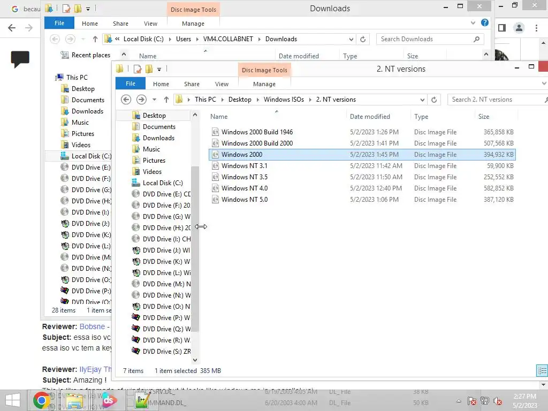Expand address bar history in Downloads
548x411 pixels.
[x=351, y=39]
